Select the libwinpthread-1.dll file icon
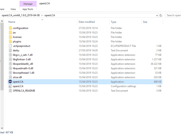 [10, 73]
